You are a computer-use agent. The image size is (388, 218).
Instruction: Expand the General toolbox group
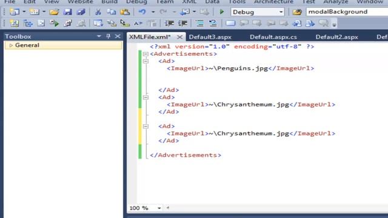pos(11,45)
